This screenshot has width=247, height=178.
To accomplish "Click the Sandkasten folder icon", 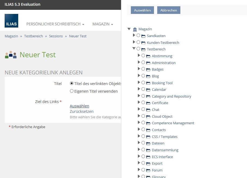I will [x=143, y=36].
